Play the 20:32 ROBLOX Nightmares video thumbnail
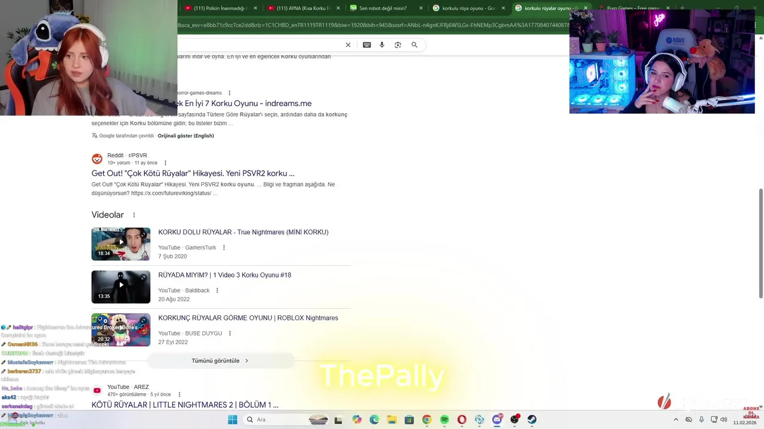Image resolution: width=764 pixels, height=429 pixels. point(121,329)
